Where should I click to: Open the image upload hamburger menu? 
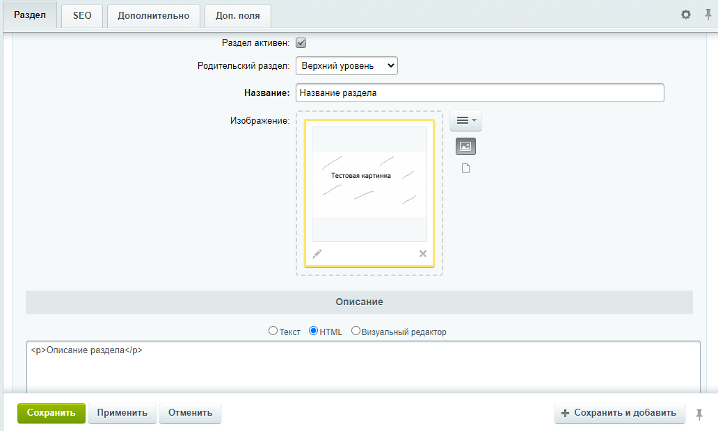[x=465, y=120]
